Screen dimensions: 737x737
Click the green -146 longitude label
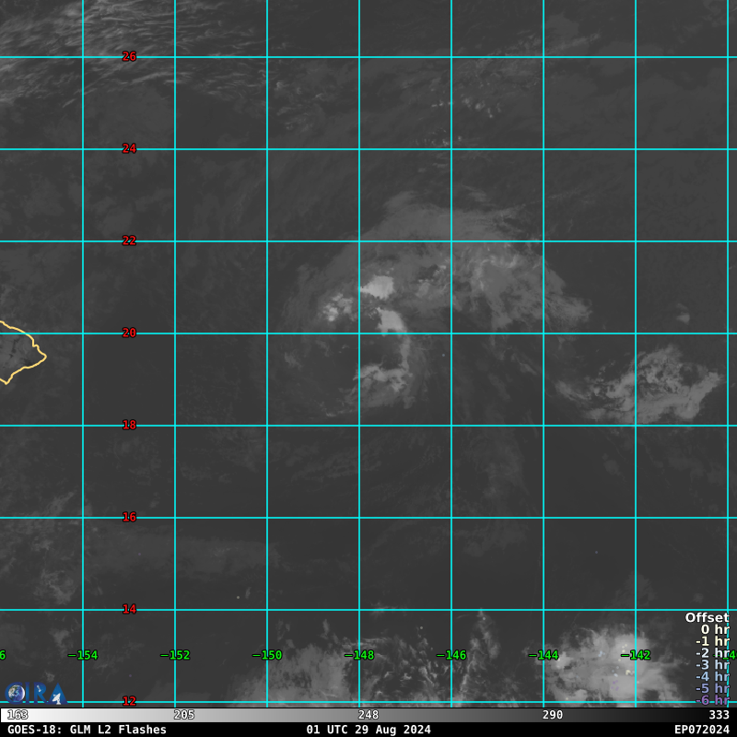(452, 655)
